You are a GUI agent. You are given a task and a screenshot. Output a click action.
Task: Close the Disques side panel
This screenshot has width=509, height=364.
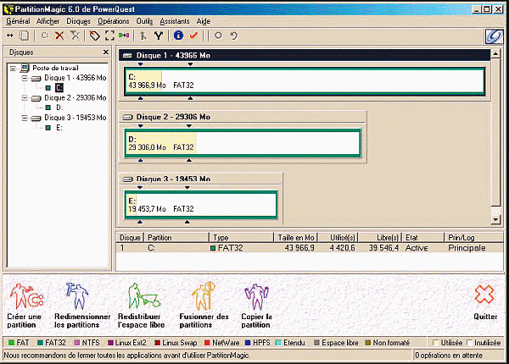coord(106,52)
